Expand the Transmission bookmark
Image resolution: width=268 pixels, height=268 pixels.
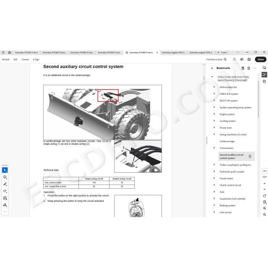point(214,148)
